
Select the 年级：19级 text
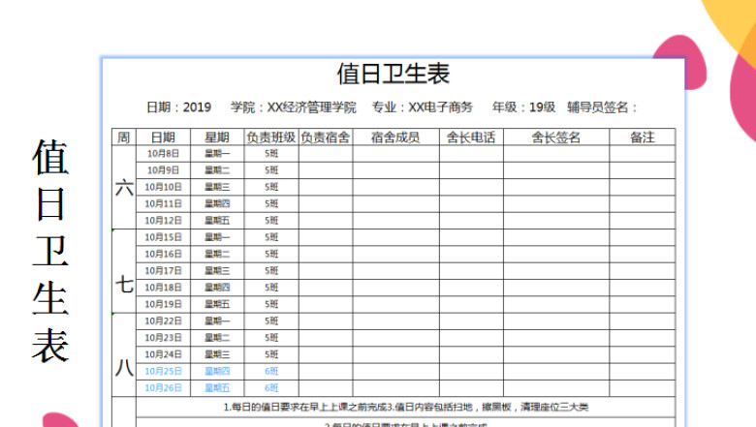coord(523,107)
